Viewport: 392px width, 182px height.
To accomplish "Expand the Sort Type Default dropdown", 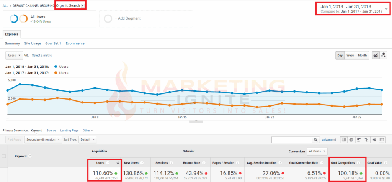I will (88, 140).
